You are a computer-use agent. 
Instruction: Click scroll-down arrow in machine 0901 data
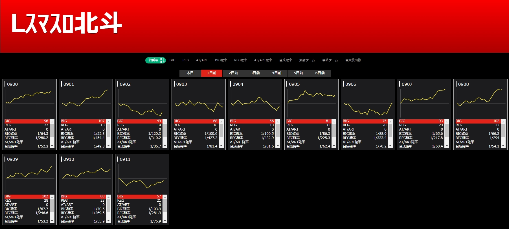coord(109,146)
